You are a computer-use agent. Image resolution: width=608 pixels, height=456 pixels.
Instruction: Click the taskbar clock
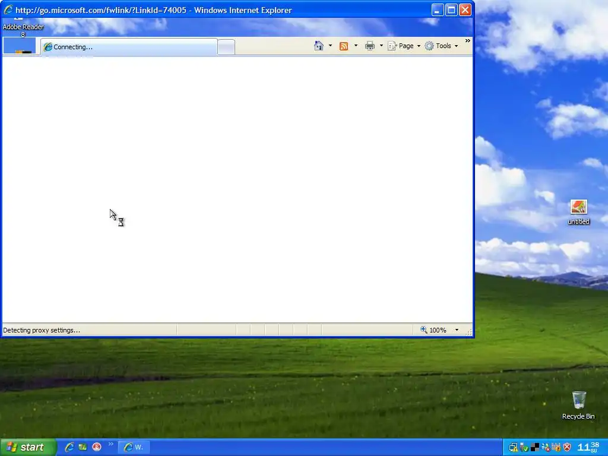(x=588, y=448)
